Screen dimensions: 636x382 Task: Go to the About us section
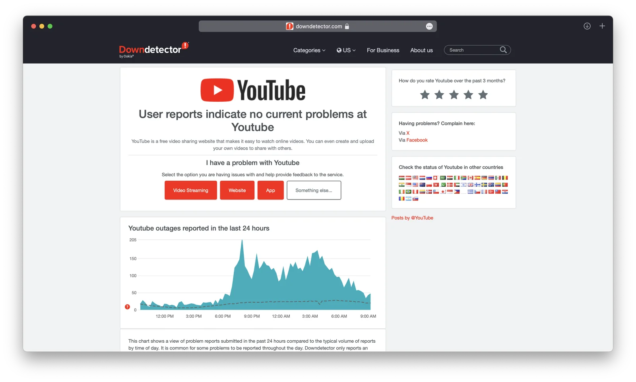(x=421, y=50)
